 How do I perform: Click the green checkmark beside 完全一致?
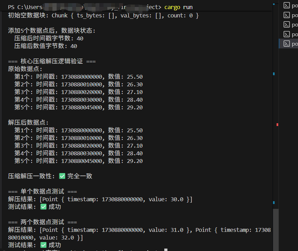(62, 176)
